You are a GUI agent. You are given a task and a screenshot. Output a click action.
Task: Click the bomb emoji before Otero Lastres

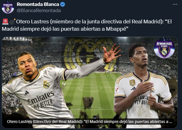click(x=12, y=22)
